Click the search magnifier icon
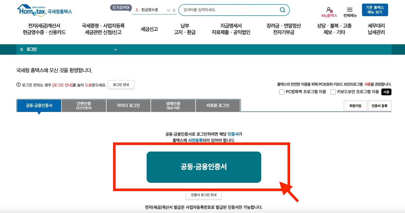Viewport: 405px width, 213px height. 282,10
